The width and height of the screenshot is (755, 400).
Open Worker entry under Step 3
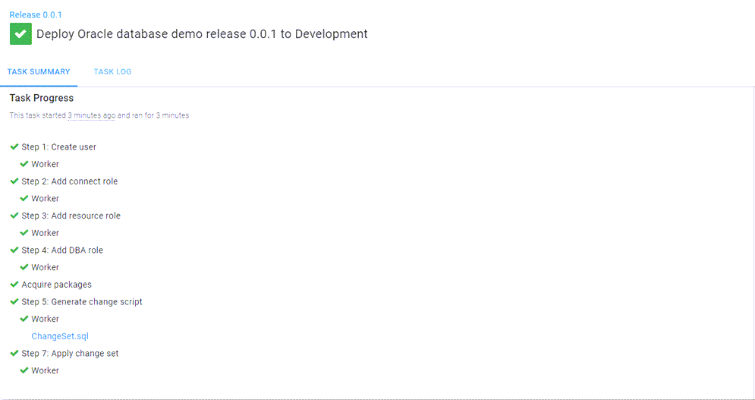(x=45, y=233)
